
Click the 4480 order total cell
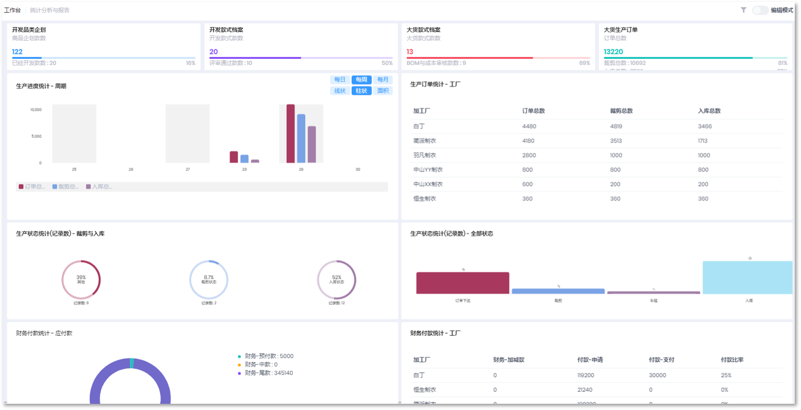pos(529,126)
